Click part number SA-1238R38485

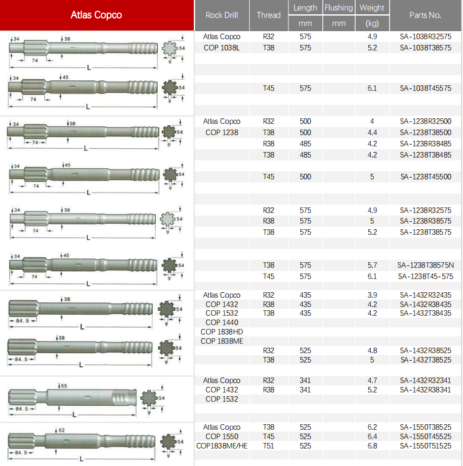click(x=425, y=144)
